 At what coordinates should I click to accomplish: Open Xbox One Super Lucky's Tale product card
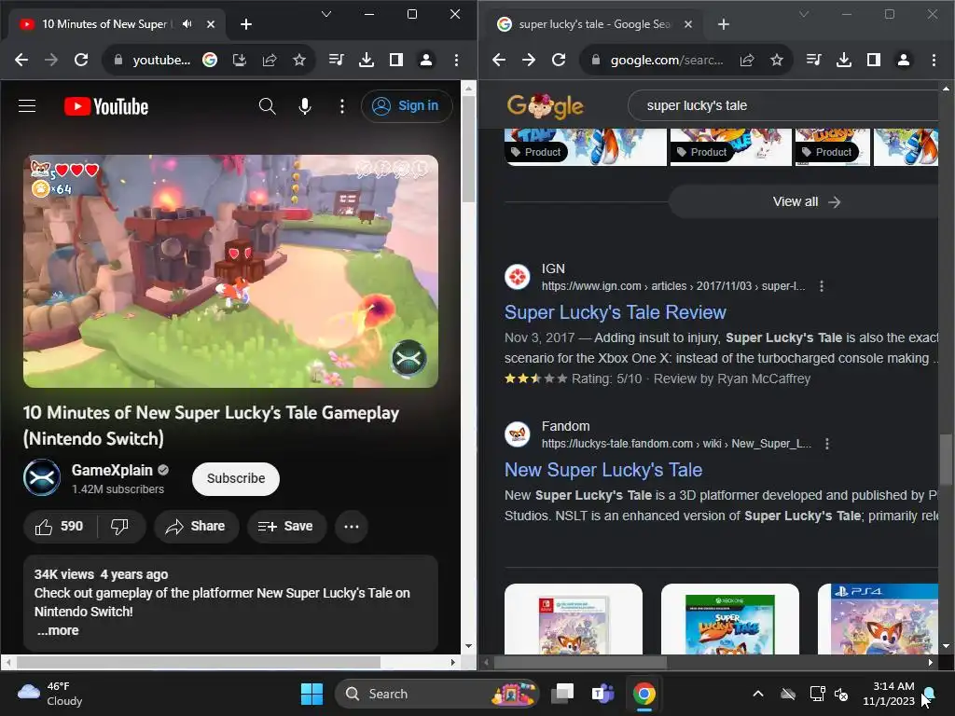tap(729, 619)
